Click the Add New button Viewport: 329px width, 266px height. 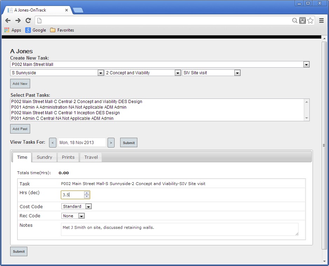point(20,83)
